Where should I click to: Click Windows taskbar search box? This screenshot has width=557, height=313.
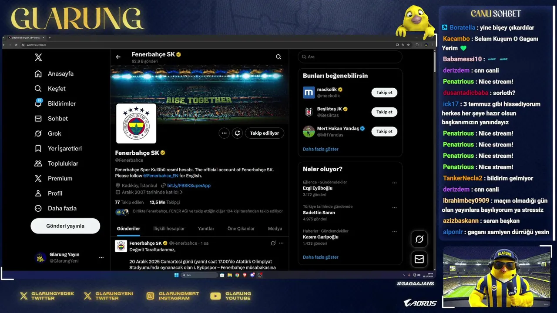pos(199,275)
